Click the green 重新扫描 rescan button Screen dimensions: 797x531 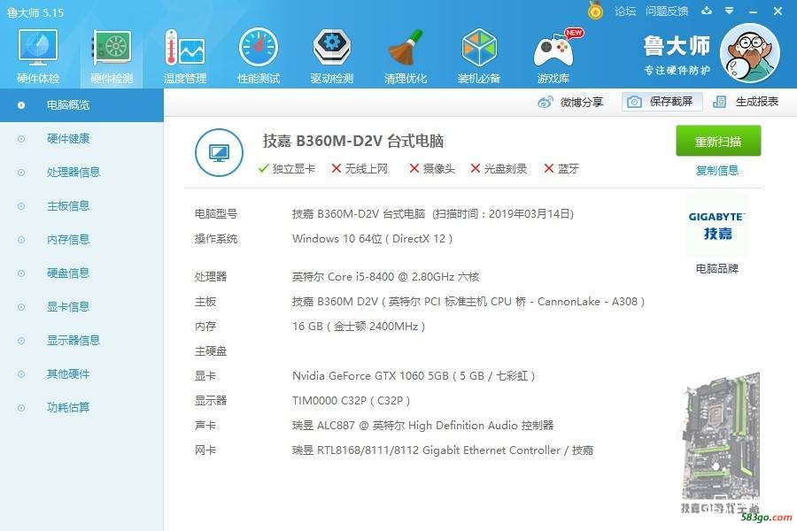718,141
